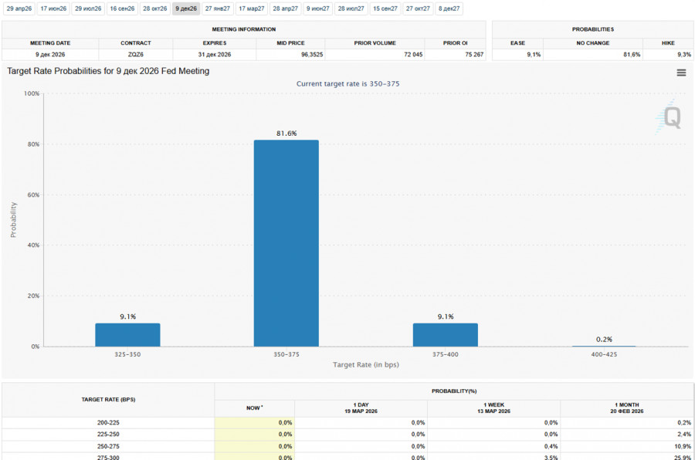The width and height of the screenshot is (695, 460).
Task: Click the Q watermark logo on chart
Action: (669, 117)
